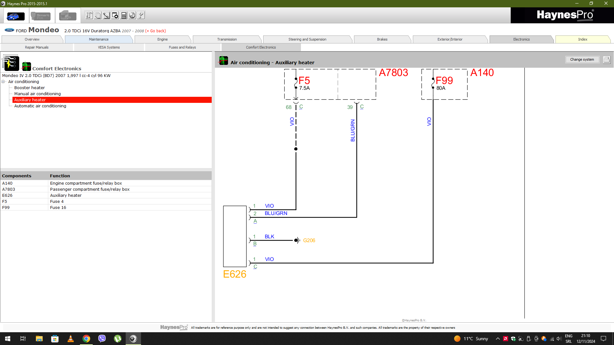This screenshot has height=345, width=614.
Task: Open the hammer tools toolbar icon
Action: [89, 15]
